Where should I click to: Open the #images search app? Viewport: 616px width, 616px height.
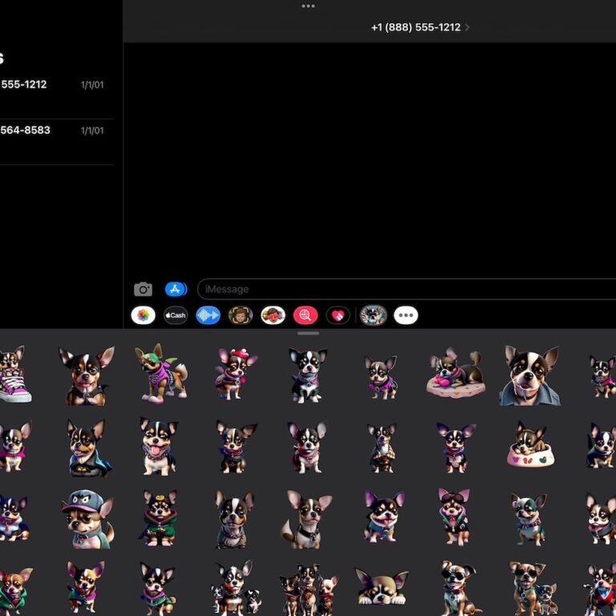pos(306,315)
